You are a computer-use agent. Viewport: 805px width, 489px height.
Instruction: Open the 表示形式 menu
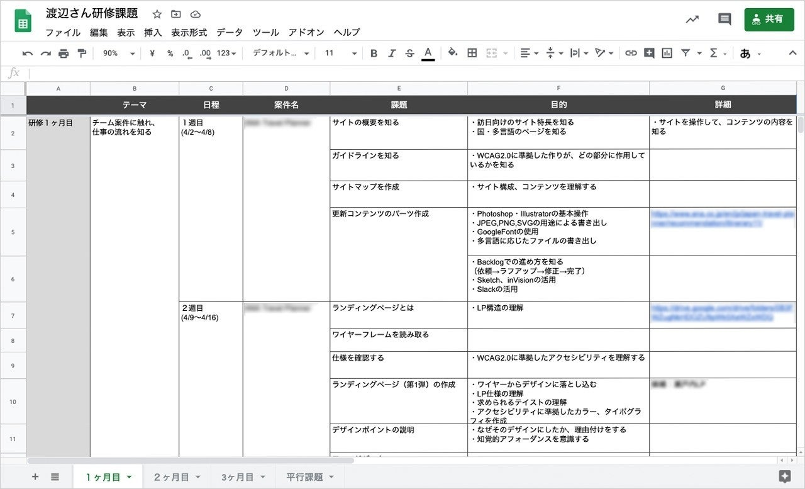[x=189, y=33]
